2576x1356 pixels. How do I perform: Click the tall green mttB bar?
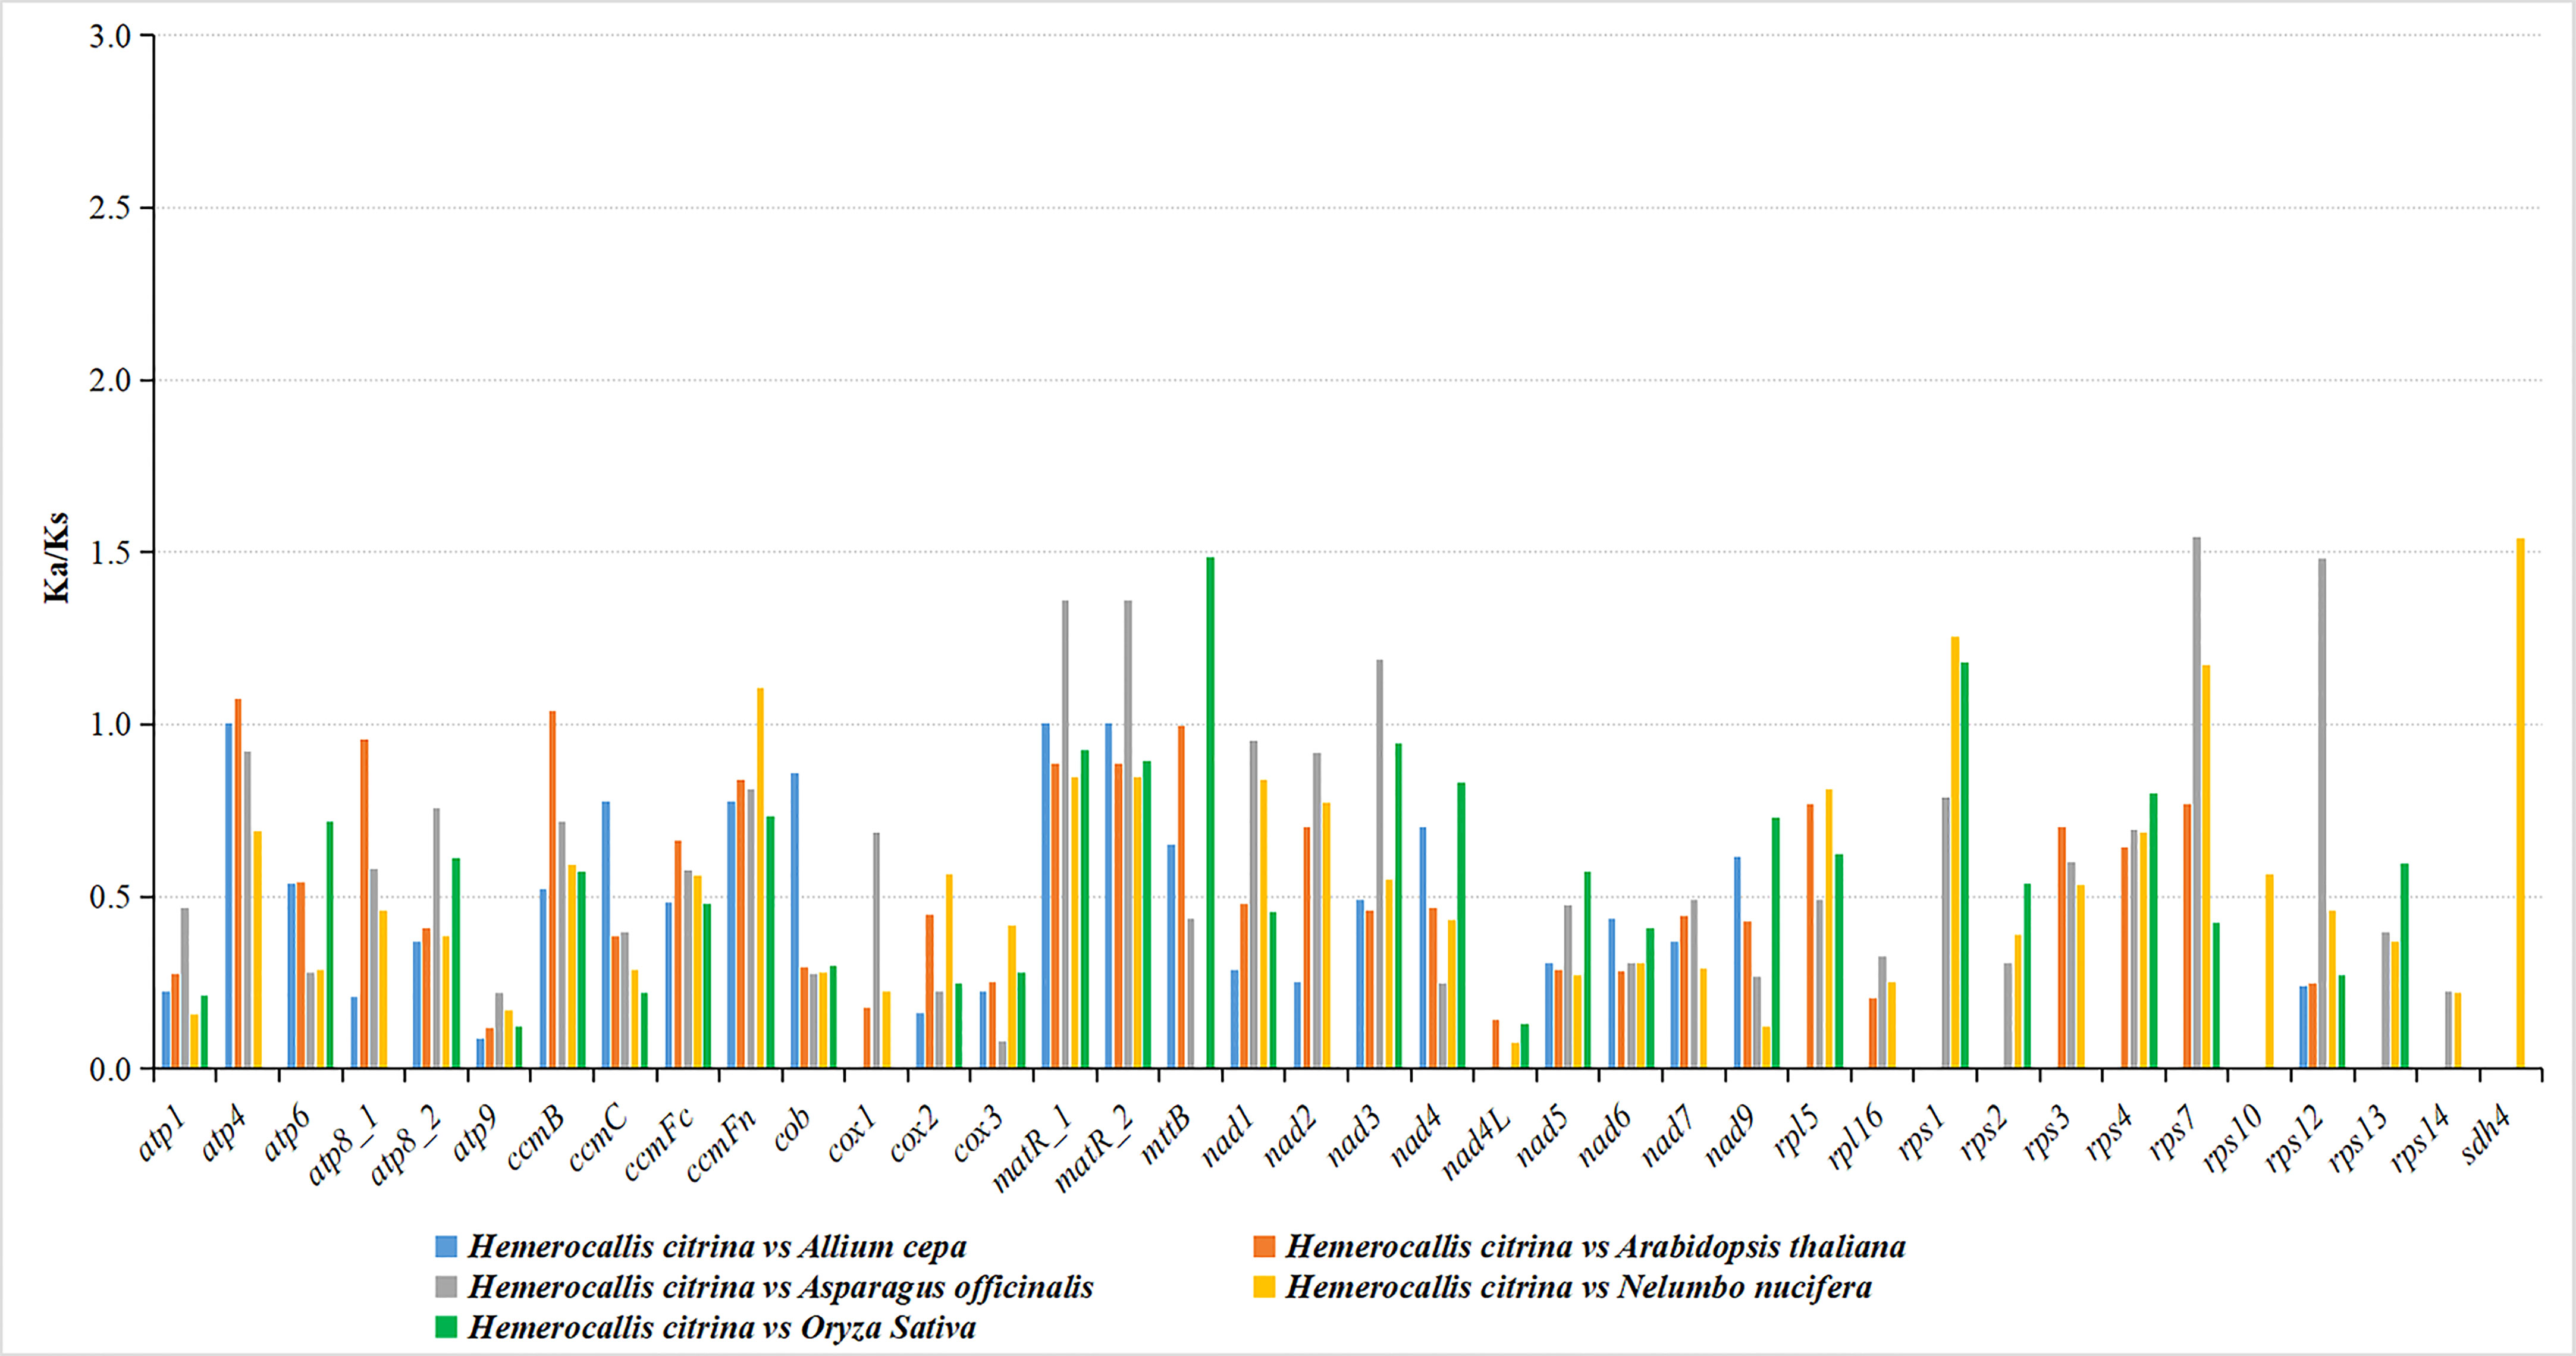click(1211, 813)
